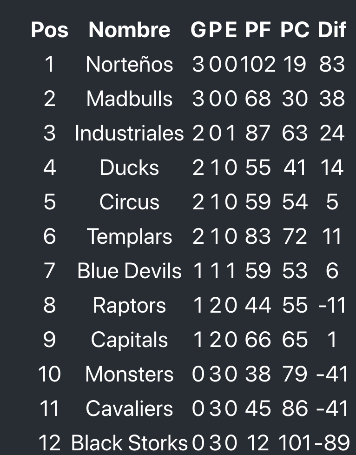The width and height of the screenshot is (356, 455).
Task: Click Norteños points-for value 102
Action: (x=258, y=64)
